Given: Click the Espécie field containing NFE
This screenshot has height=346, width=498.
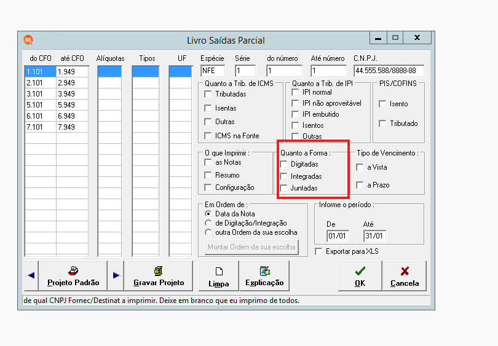Looking at the screenshot, I should click(213, 71).
